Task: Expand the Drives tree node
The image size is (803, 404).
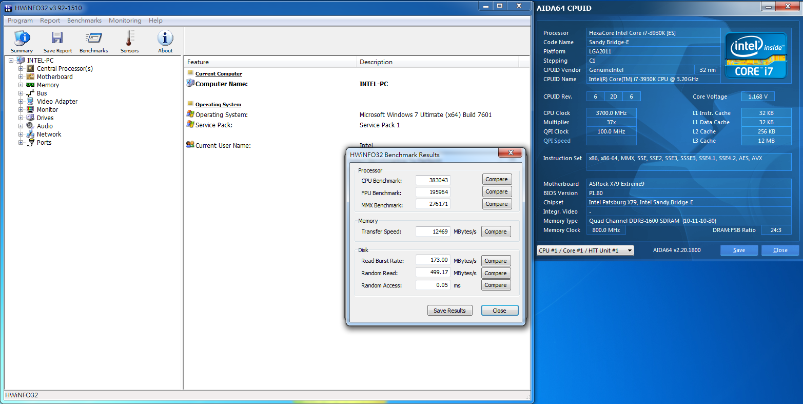Action: coord(21,118)
